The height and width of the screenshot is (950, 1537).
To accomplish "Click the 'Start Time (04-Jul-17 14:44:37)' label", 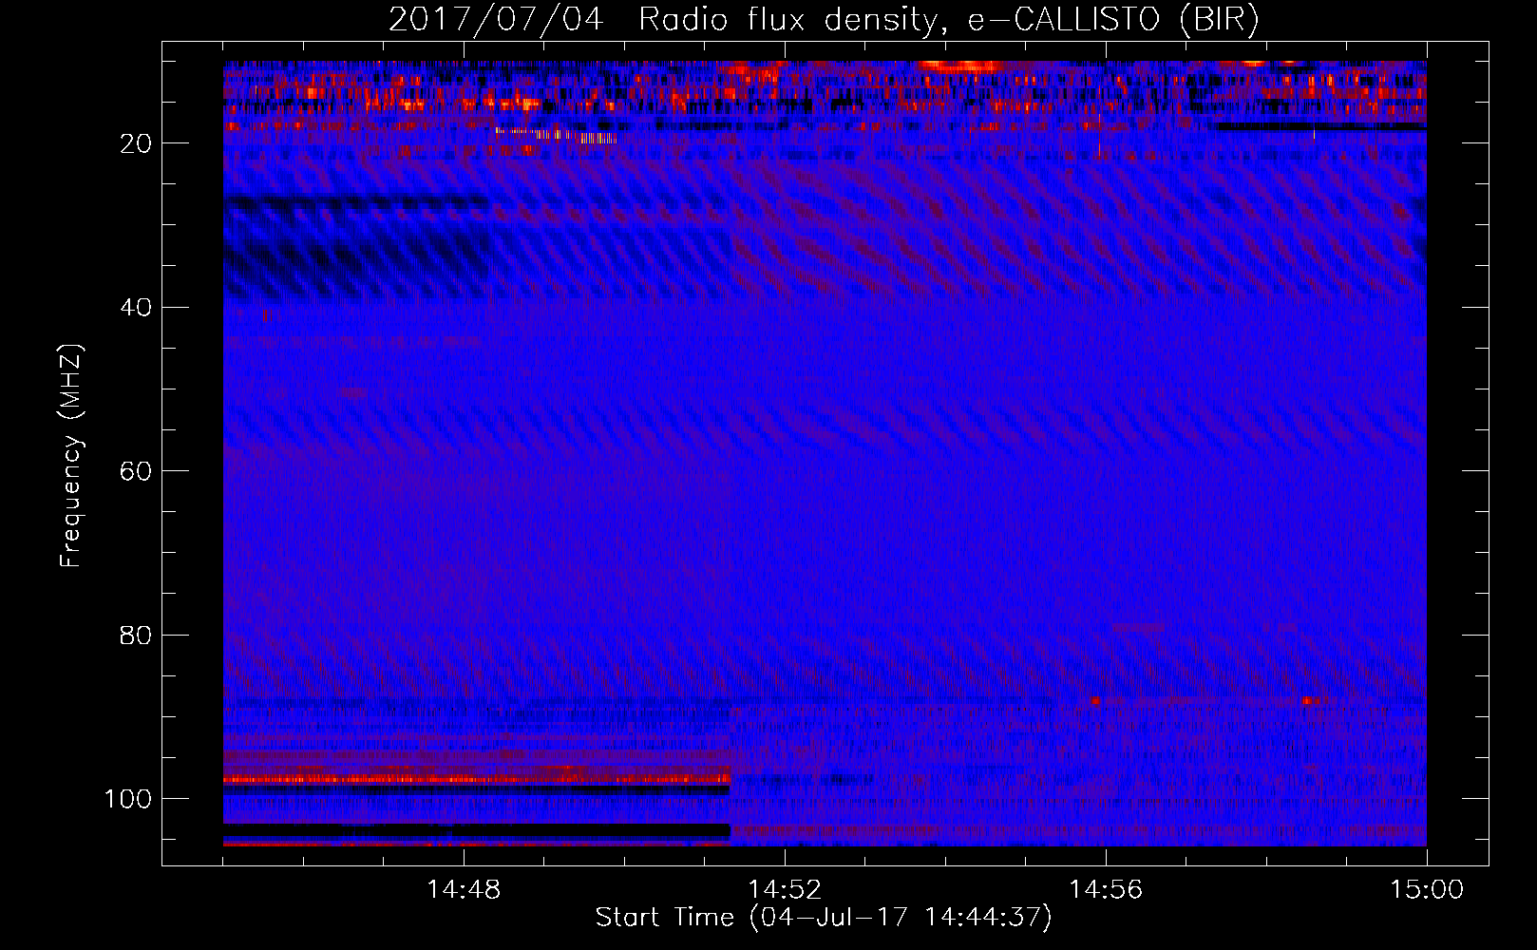I will click(824, 918).
